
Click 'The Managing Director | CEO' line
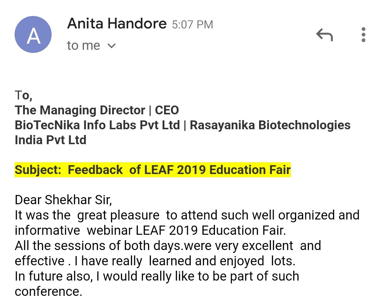[97, 110]
